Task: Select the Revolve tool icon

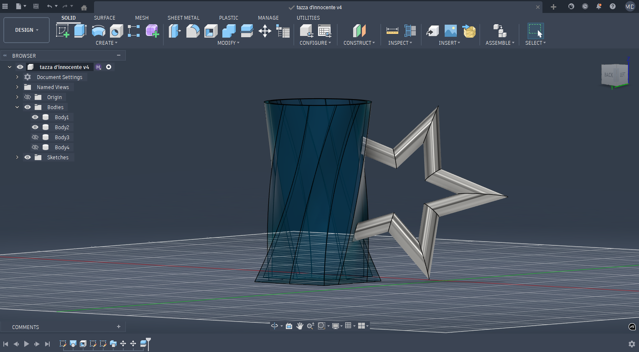Action: click(x=99, y=31)
